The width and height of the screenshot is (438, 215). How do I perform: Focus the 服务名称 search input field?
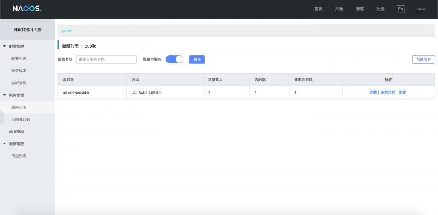click(106, 60)
